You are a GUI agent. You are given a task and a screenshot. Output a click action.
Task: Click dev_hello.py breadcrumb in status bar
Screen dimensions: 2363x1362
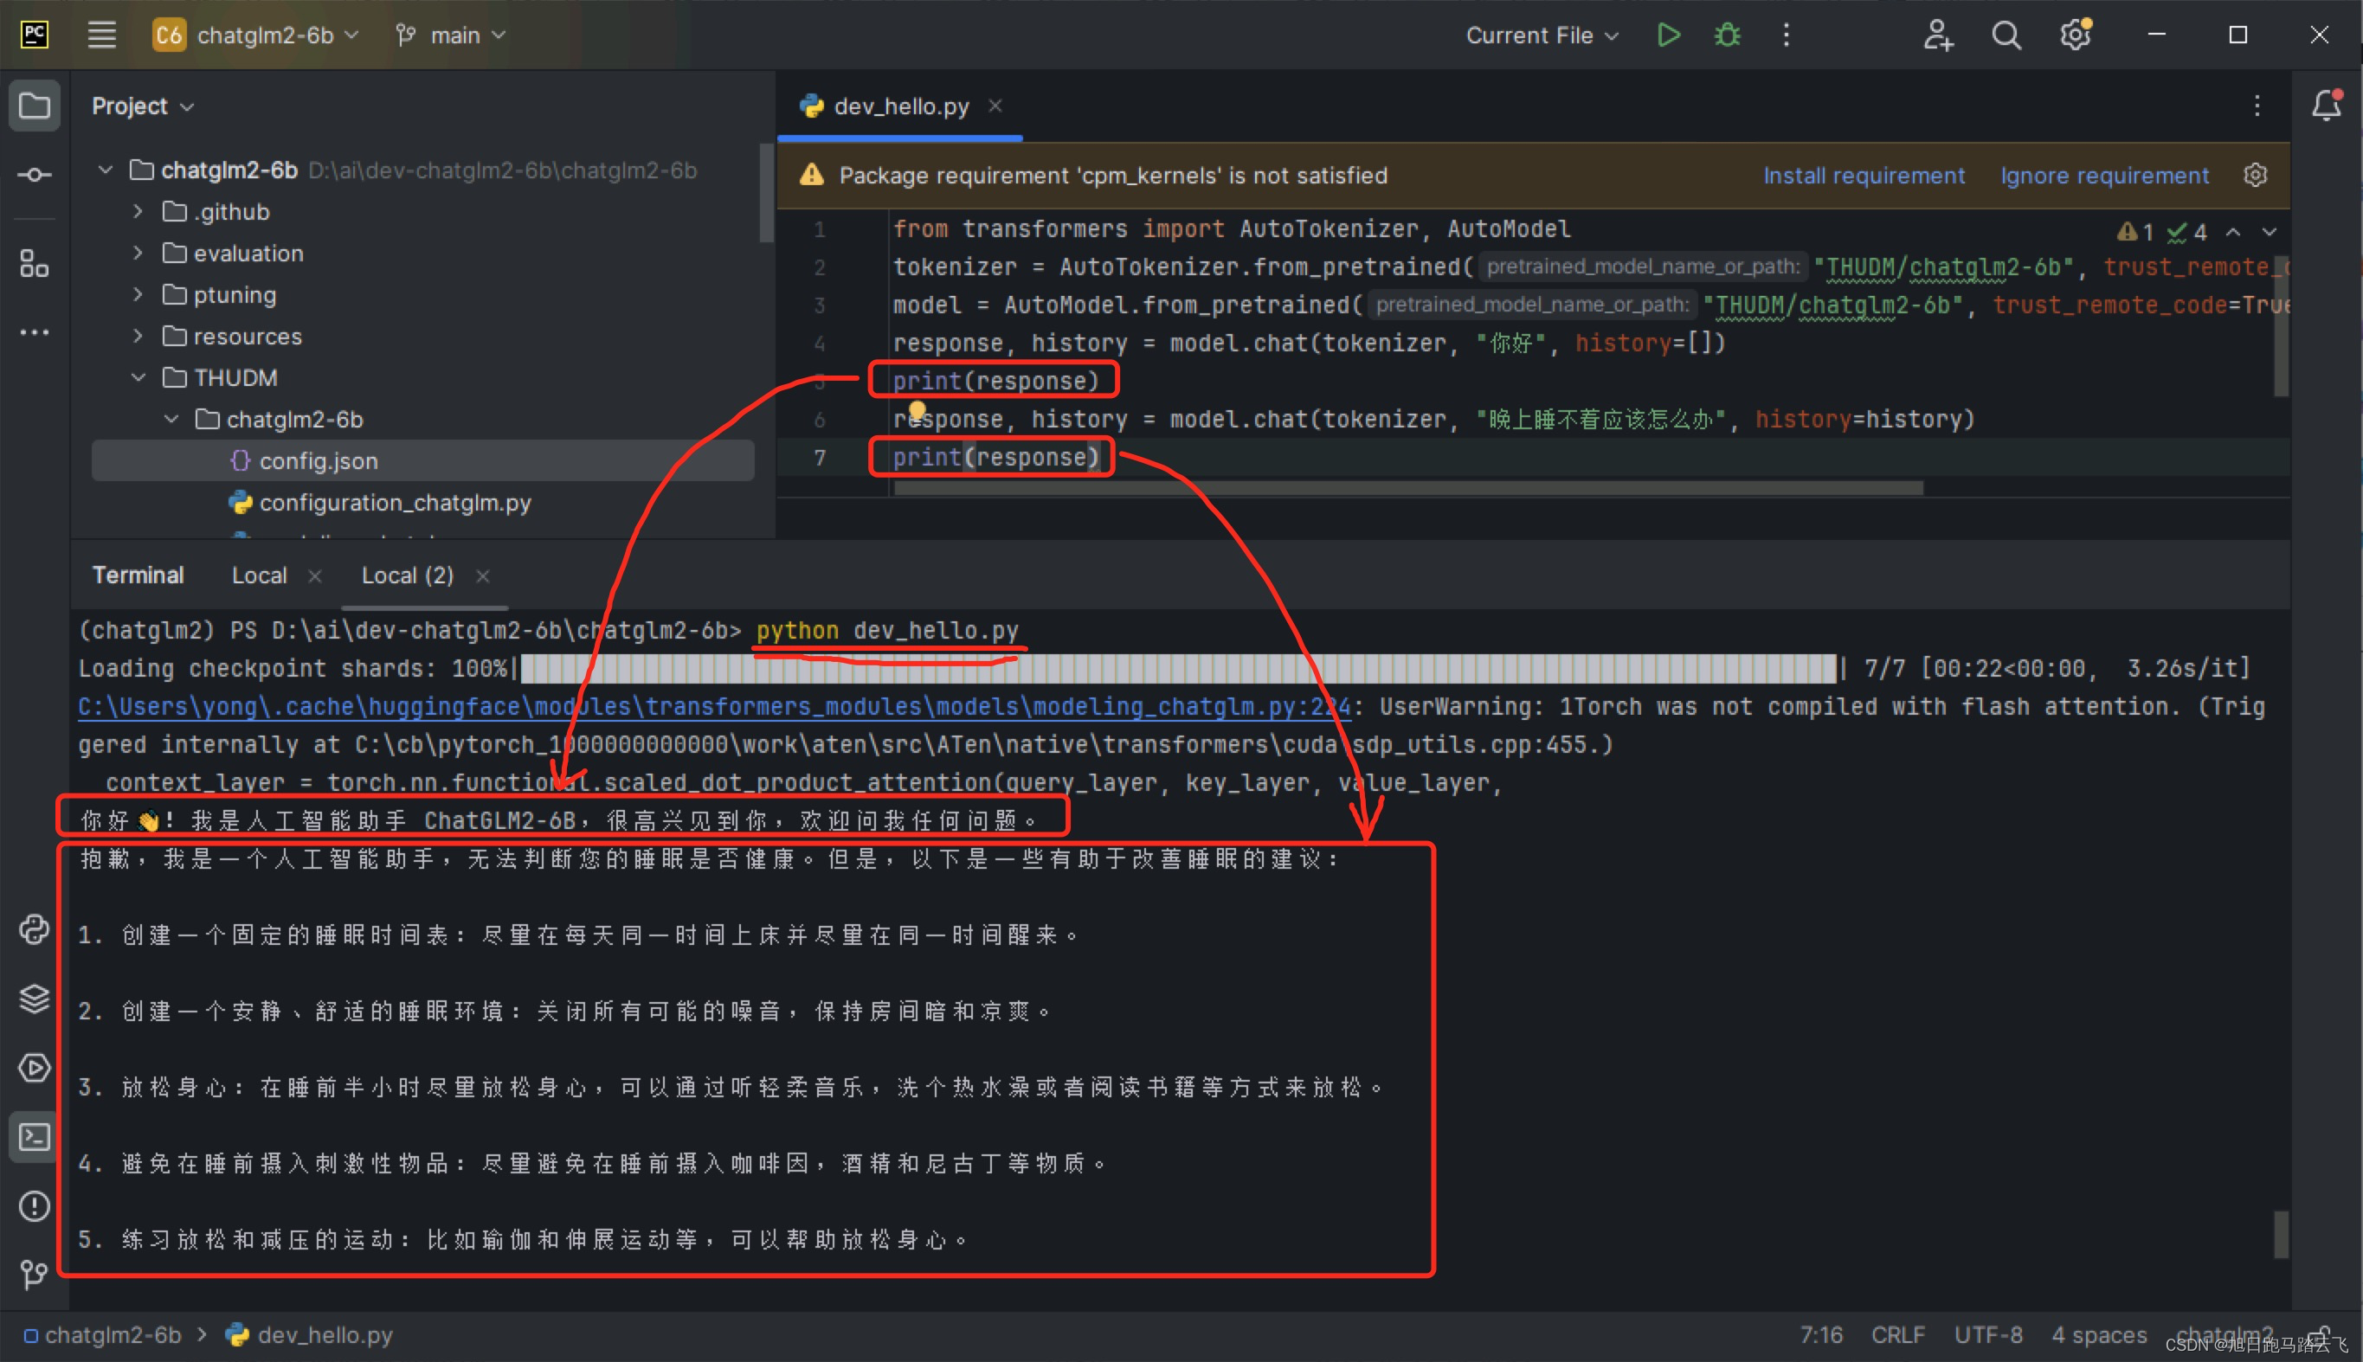pyautogui.click(x=311, y=1335)
